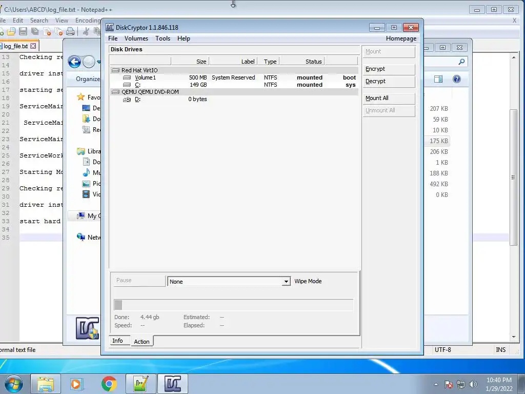Click the Explorer help question mark icon
Image resolution: width=525 pixels, height=394 pixels.
tap(457, 79)
